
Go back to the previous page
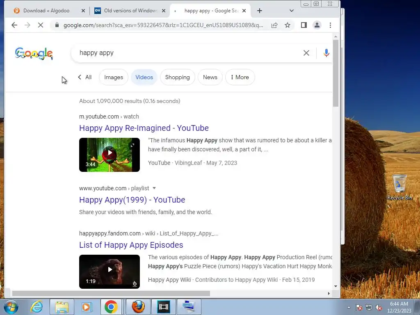pyautogui.click(x=14, y=25)
